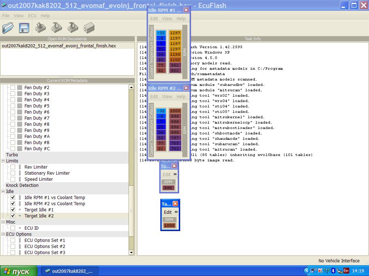Image resolution: width=369 pixels, height=276 pixels.
Task: Click the table grid icon beside Fan Duty #7
Action: click(x=20, y=118)
